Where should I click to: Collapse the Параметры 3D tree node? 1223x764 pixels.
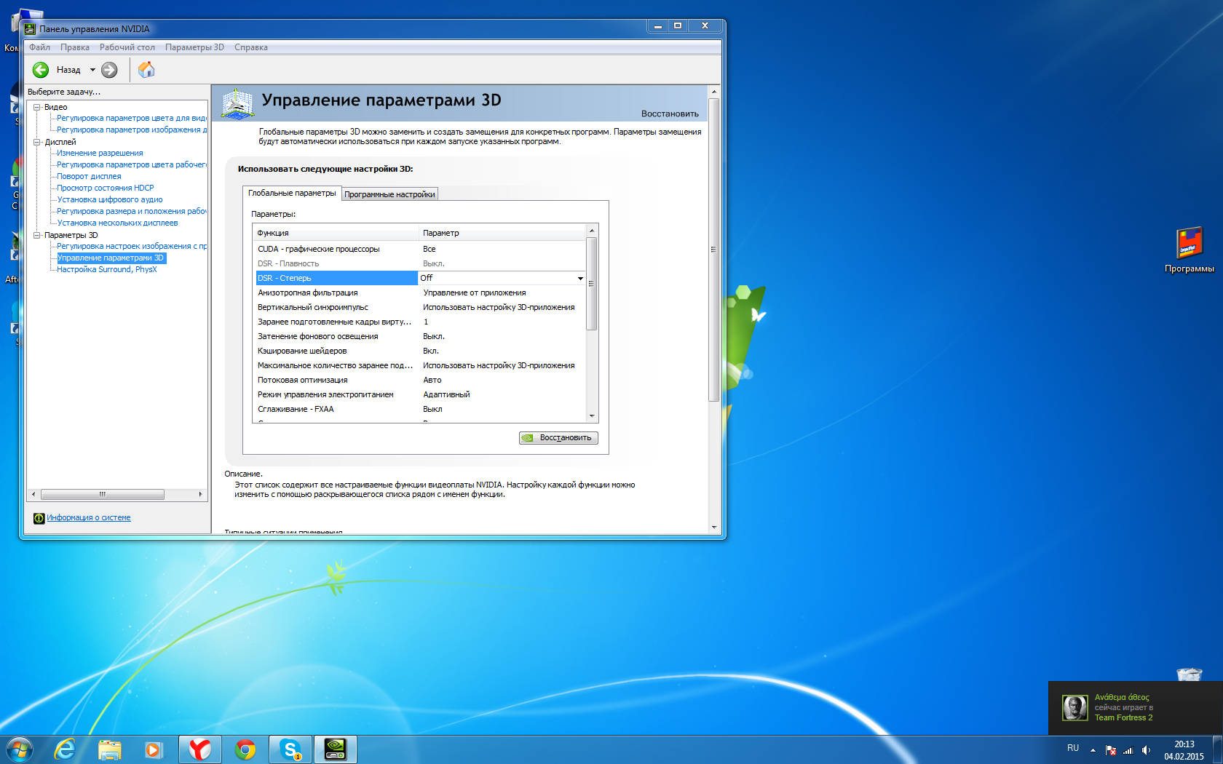pos(36,235)
